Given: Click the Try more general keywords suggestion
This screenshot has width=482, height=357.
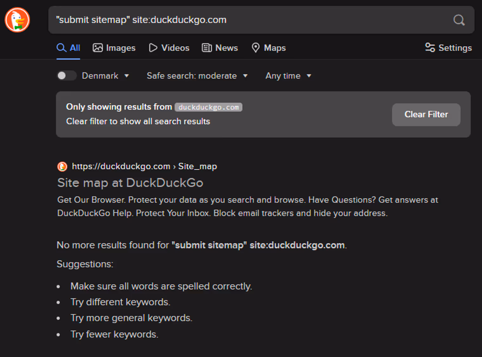Looking at the screenshot, I should [x=131, y=318].
